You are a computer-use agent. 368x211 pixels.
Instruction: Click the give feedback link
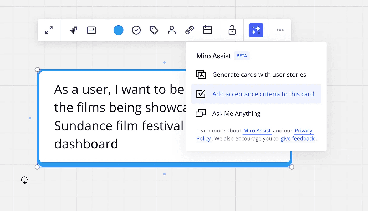point(298,138)
